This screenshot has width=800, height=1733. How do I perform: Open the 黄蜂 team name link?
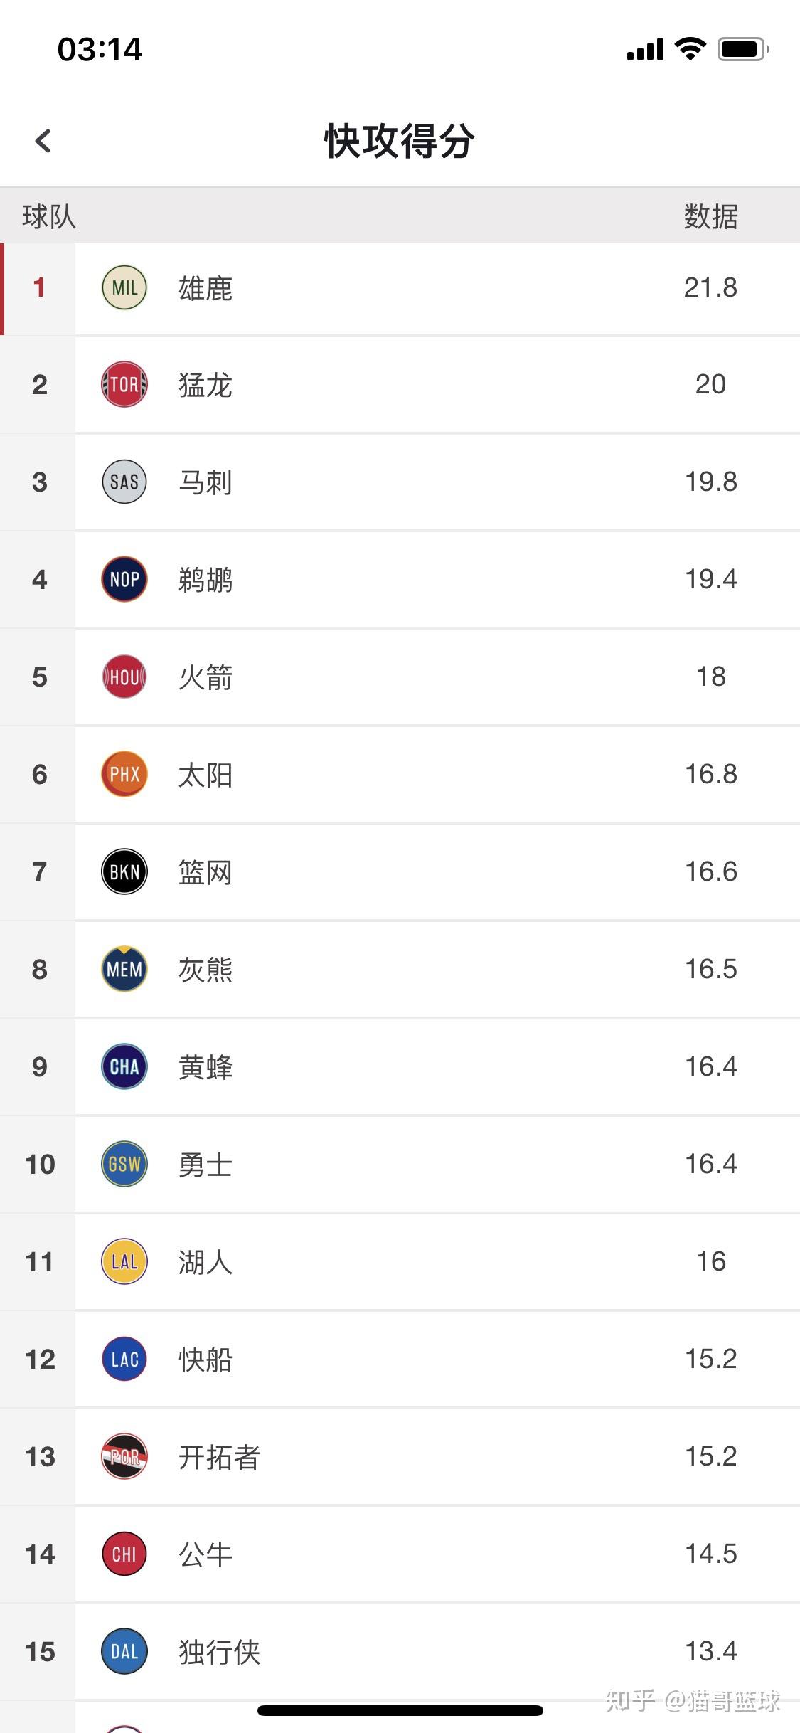coord(206,1067)
